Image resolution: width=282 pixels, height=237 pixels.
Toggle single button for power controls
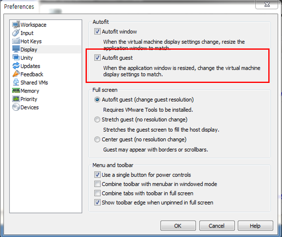pyautogui.click(x=97, y=175)
